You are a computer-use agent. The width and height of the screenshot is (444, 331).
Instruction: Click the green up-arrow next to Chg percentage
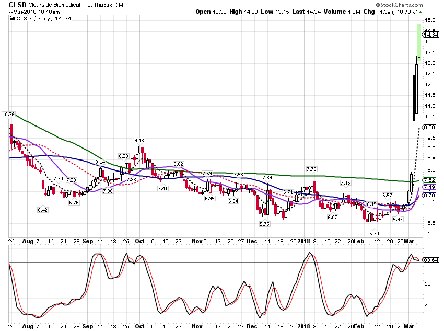coord(421,12)
